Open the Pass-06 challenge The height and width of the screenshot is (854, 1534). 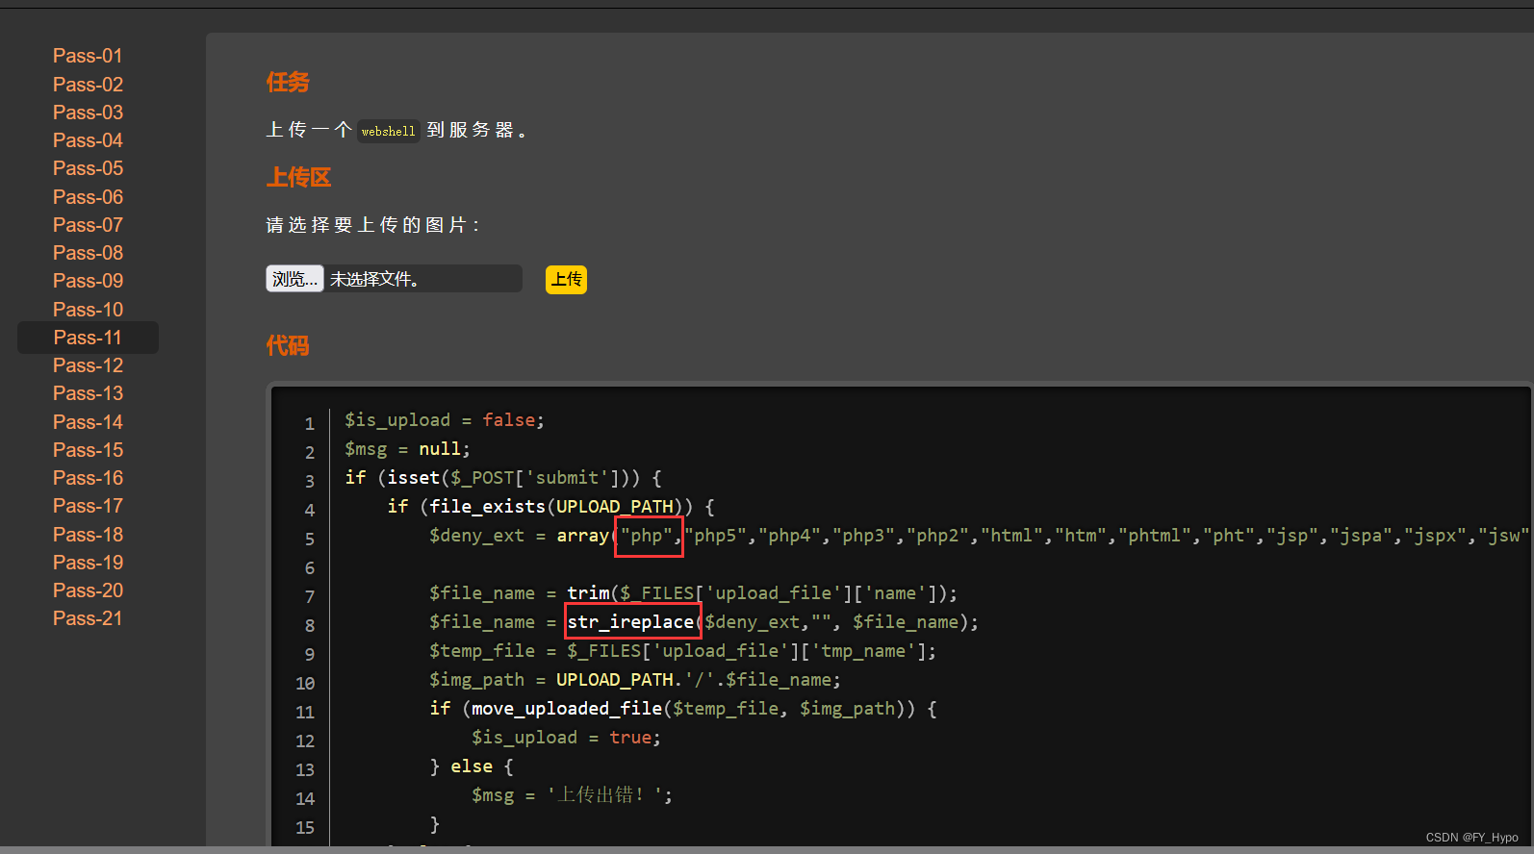tap(88, 197)
